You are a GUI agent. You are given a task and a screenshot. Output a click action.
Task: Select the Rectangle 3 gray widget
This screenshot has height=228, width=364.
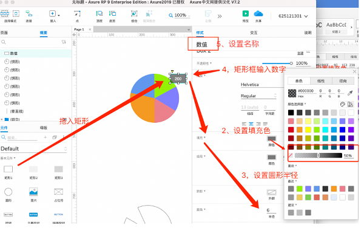[x=58, y=169]
